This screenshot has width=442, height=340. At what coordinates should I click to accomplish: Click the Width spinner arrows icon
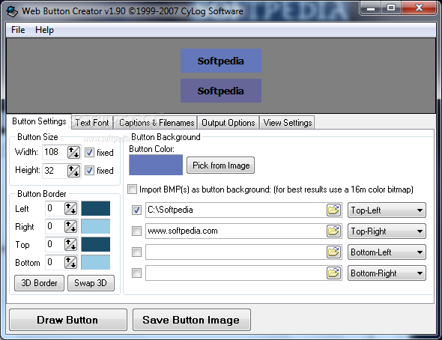pyautogui.click(x=73, y=152)
